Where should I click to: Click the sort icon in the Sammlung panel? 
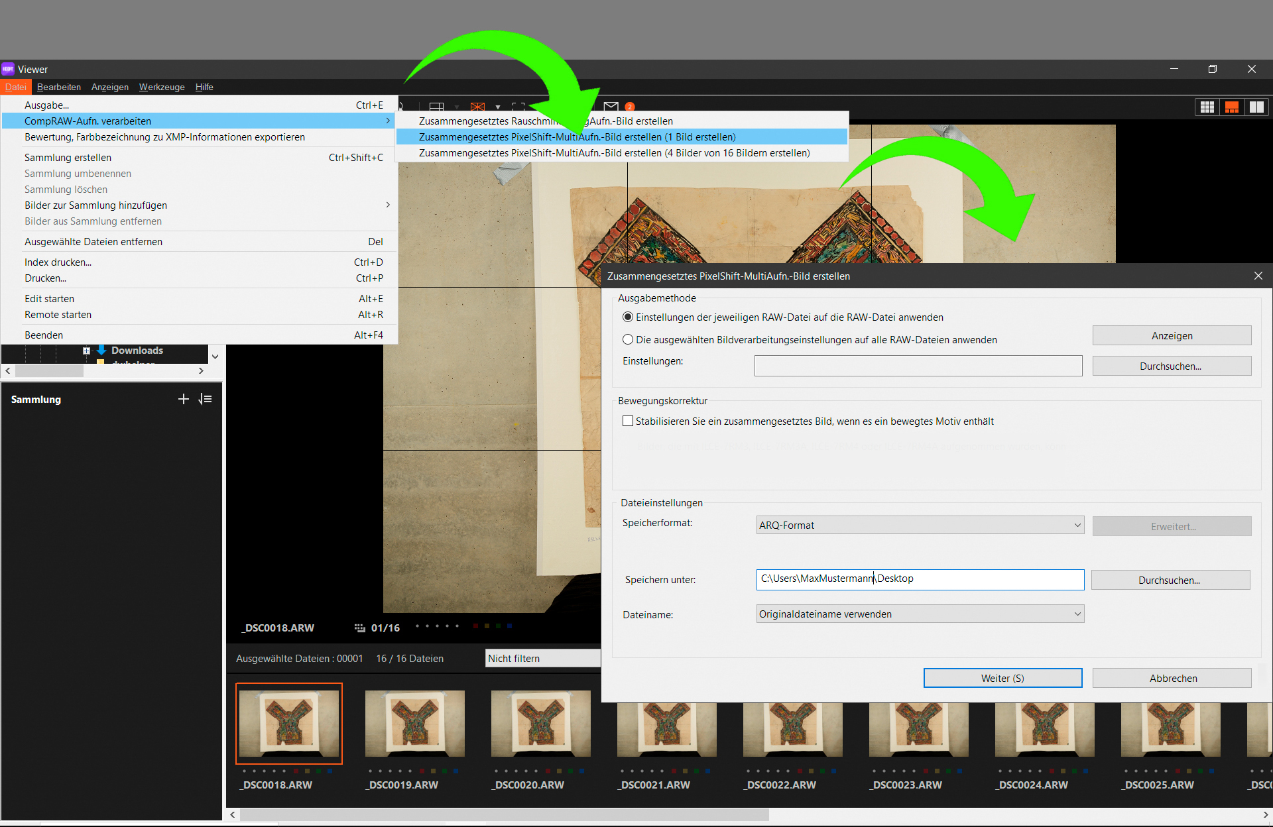coord(205,399)
